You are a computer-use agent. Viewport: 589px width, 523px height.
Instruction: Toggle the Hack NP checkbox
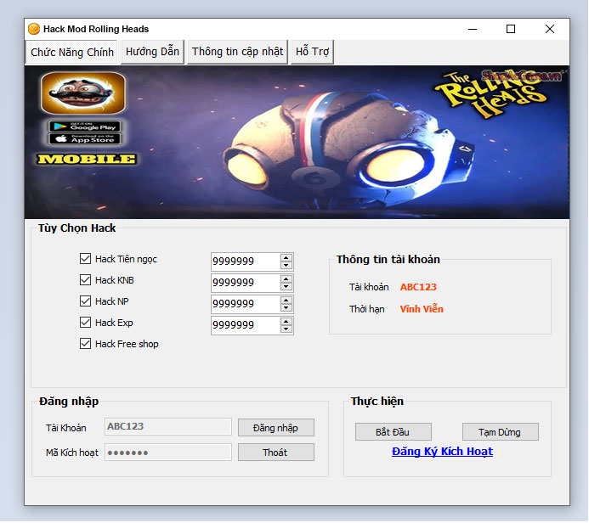[x=85, y=301]
